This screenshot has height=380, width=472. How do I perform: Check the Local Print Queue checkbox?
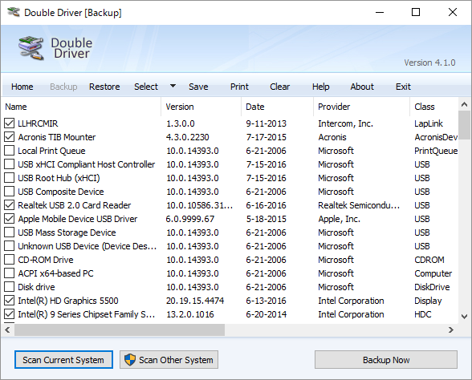(10, 151)
